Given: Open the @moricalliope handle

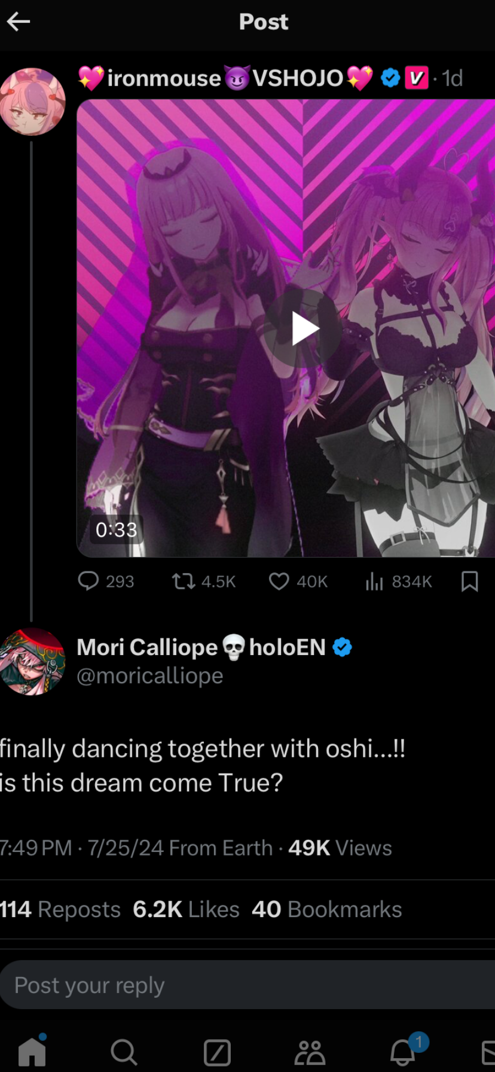Looking at the screenshot, I should [x=150, y=675].
